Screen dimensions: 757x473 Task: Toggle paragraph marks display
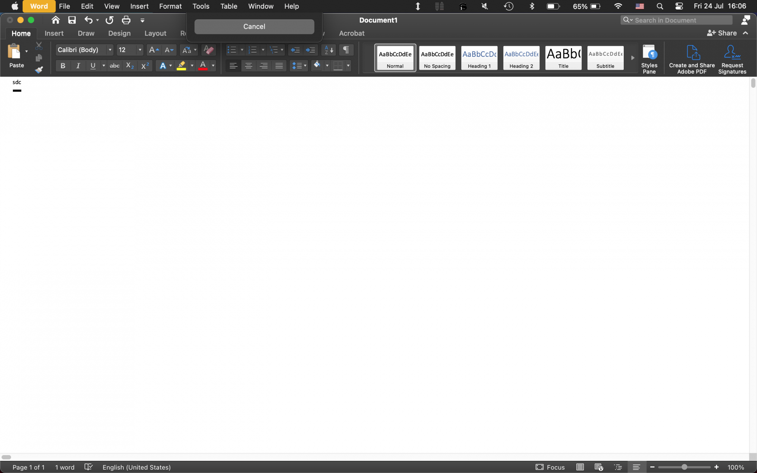coord(346,50)
